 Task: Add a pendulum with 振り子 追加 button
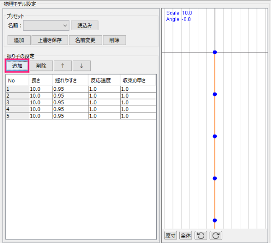pyautogui.click(x=17, y=66)
